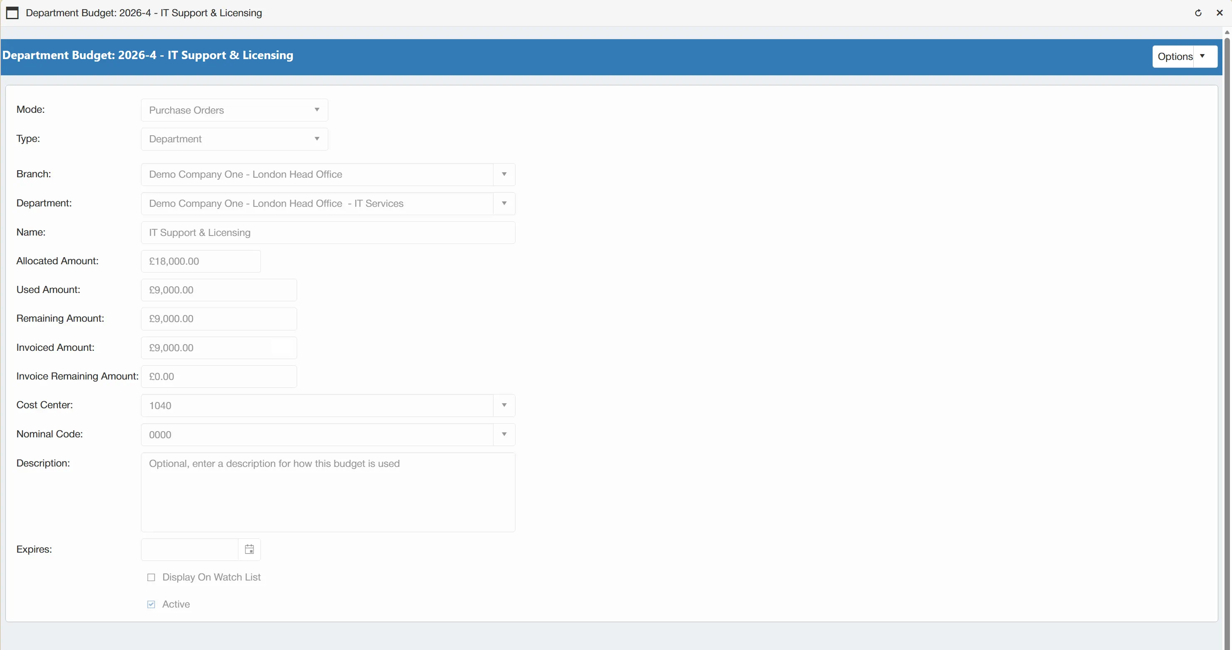This screenshot has width=1232, height=650.
Task: Click the blue header title Department Budget
Action: tap(148, 55)
